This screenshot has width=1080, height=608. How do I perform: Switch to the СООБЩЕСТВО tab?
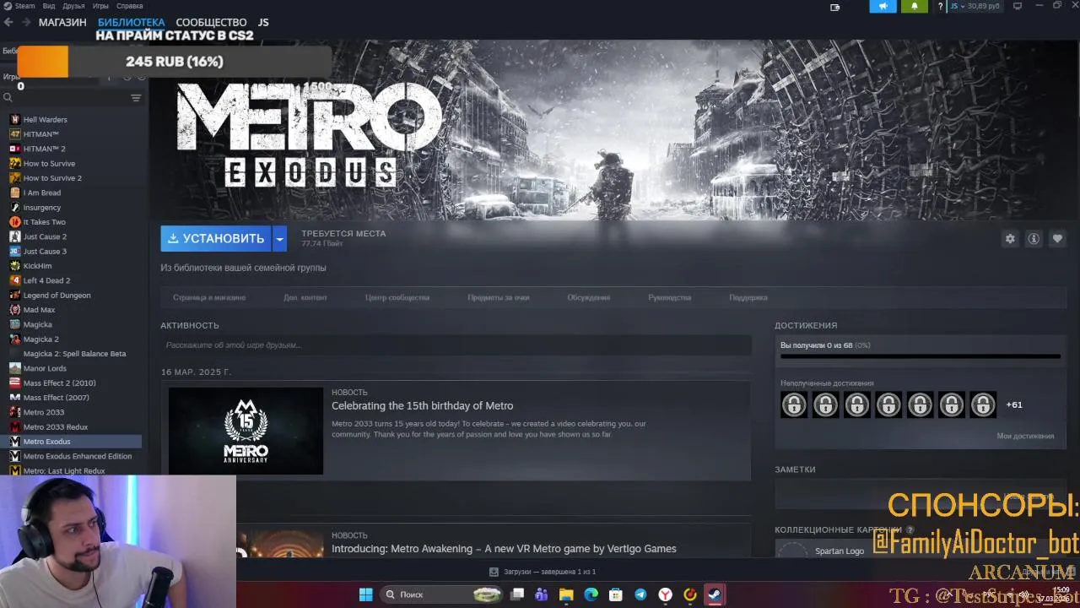[x=211, y=22]
